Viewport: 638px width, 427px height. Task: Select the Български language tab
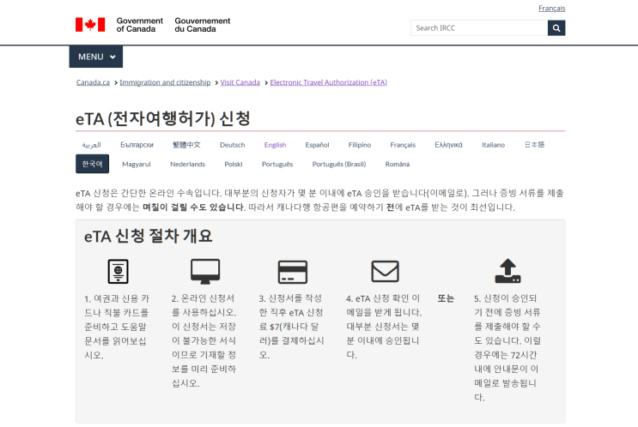point(137,145)
